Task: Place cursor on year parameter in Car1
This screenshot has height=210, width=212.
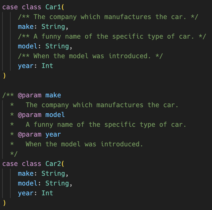Action: click(x=26, y=66)
